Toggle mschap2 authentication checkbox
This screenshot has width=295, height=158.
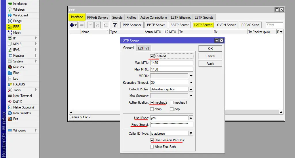coord(152,102)
